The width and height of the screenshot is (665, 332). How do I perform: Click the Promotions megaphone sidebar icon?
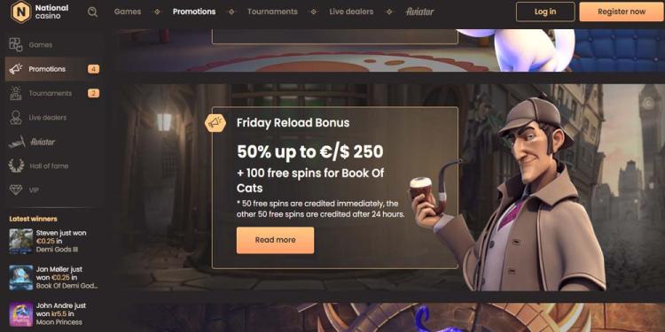16,69
